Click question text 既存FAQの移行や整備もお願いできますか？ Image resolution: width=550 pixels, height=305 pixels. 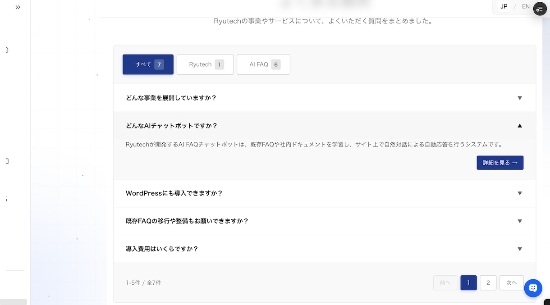[x=187, y=221]
